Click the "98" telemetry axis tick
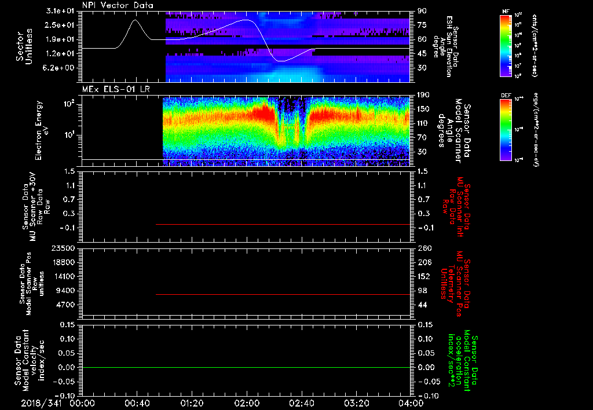 (422, 291)
